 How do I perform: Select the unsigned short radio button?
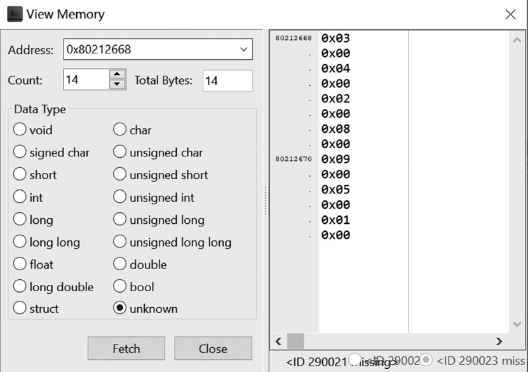[119, 174]
